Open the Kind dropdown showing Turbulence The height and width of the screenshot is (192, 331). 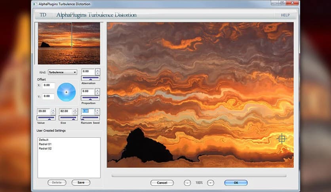63,72
